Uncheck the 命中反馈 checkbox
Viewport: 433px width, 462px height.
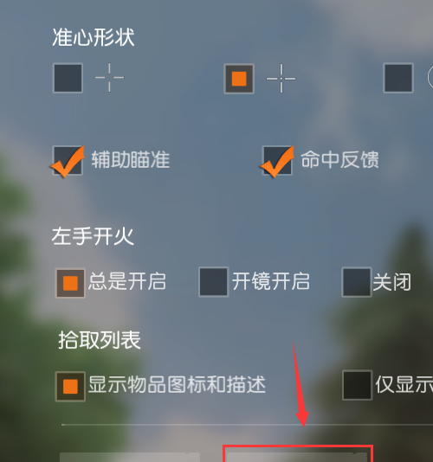(277, 161)
